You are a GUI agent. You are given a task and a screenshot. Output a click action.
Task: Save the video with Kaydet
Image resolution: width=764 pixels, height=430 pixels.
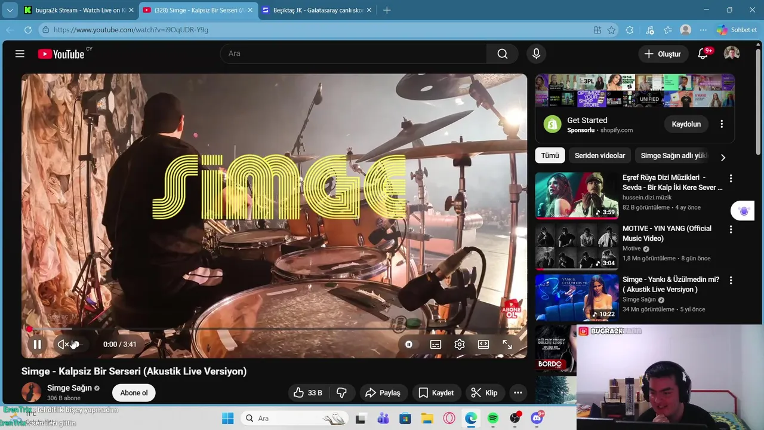(x=436, y=393)
